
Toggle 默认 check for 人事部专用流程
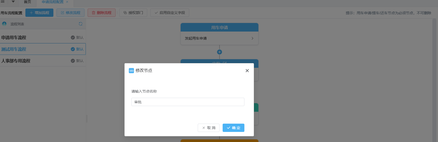(73, 61)
